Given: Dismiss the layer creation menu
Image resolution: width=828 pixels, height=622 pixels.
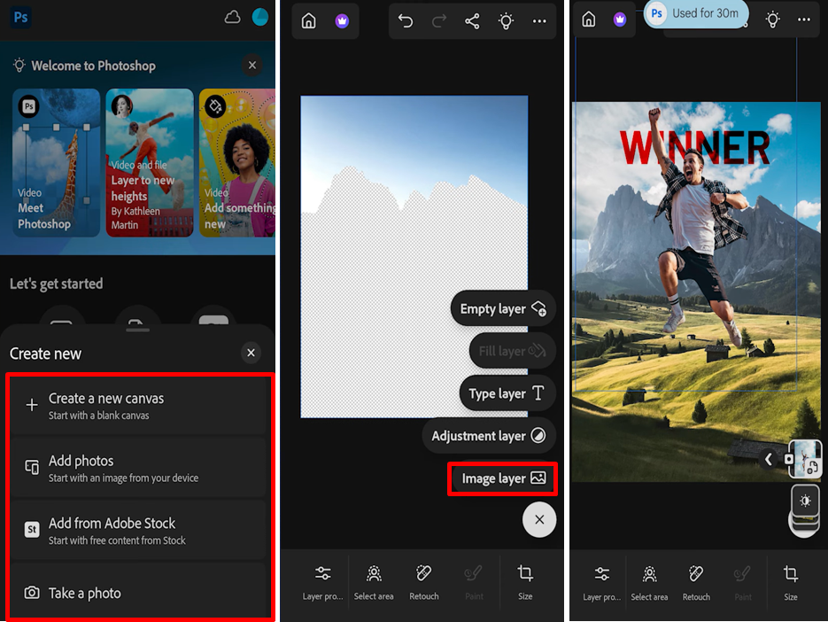Looking at the screenshot, I should pos(538,519).
